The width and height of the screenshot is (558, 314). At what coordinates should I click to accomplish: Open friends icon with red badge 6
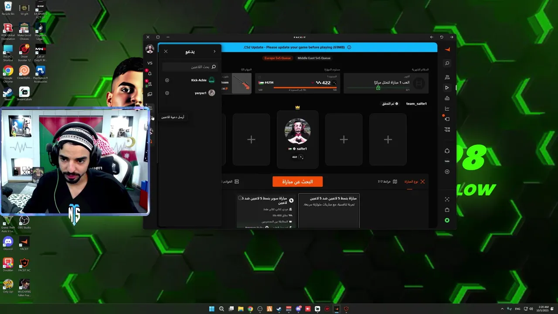click(150, 83)
